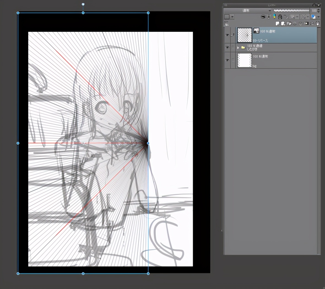Create a new raster layer
The width and height of the screenshot is (325, 289).
point(278,24)
